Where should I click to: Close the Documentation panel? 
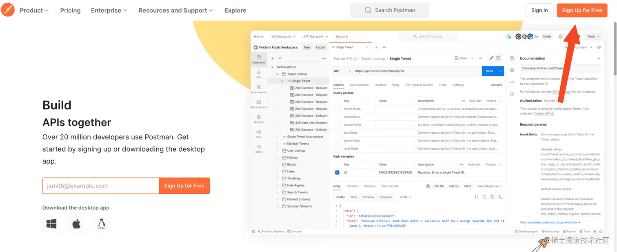[x=599, y=58]
